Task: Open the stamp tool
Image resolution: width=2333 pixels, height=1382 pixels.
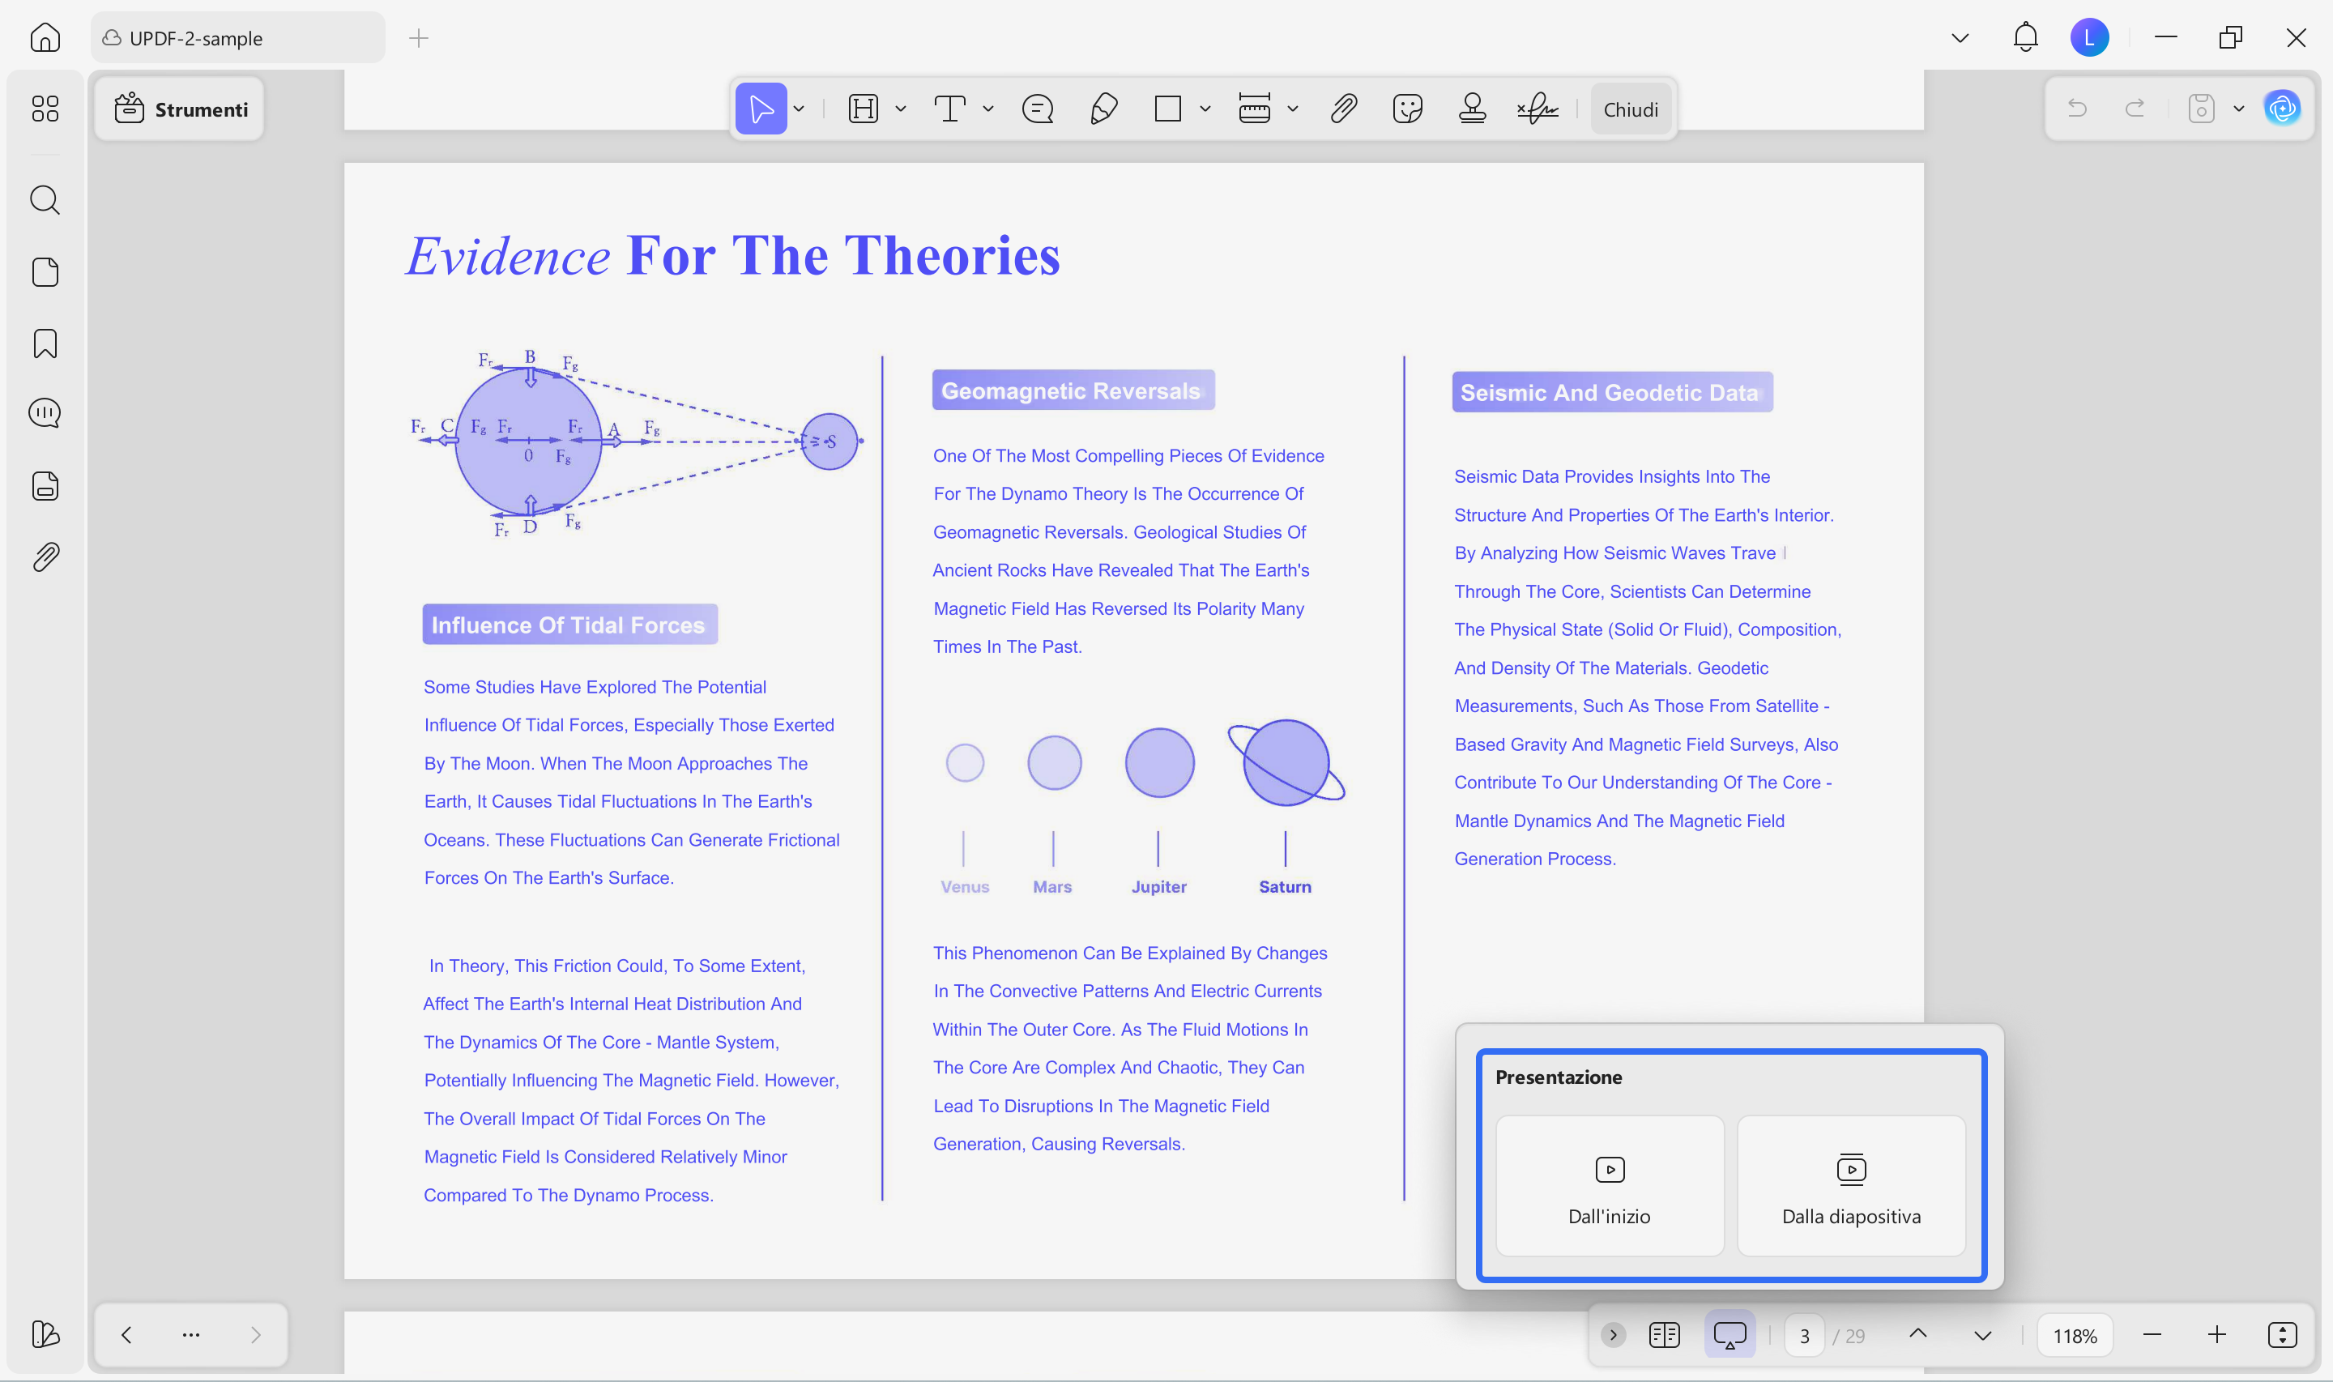Action: (1472, 109)
